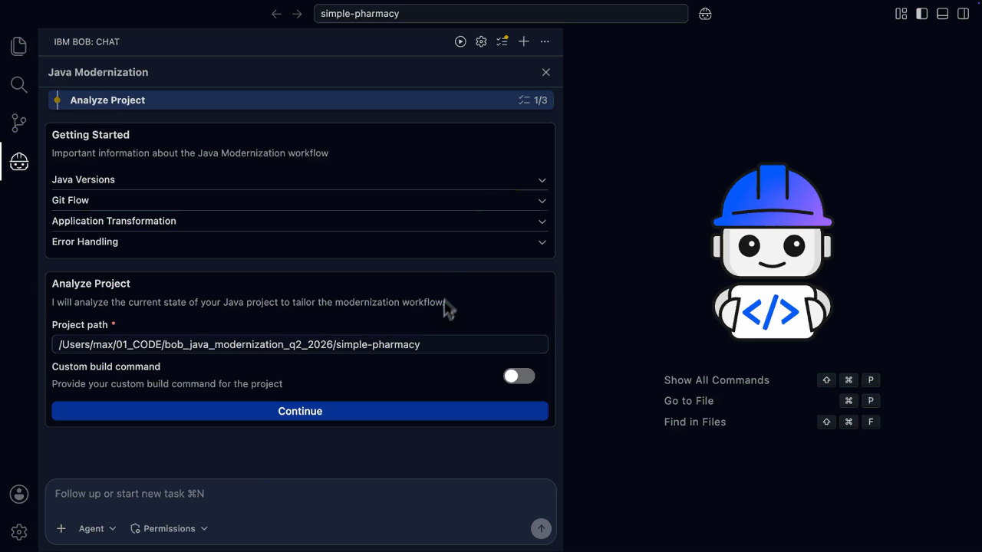Image resolution: width=982 pixels, height=552 pixels.
Task: Go back with the navigation arrow
Action: (x=277, y=14)
